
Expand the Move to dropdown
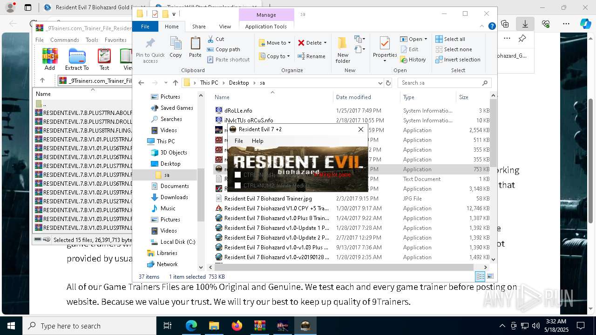coord(289,43)
